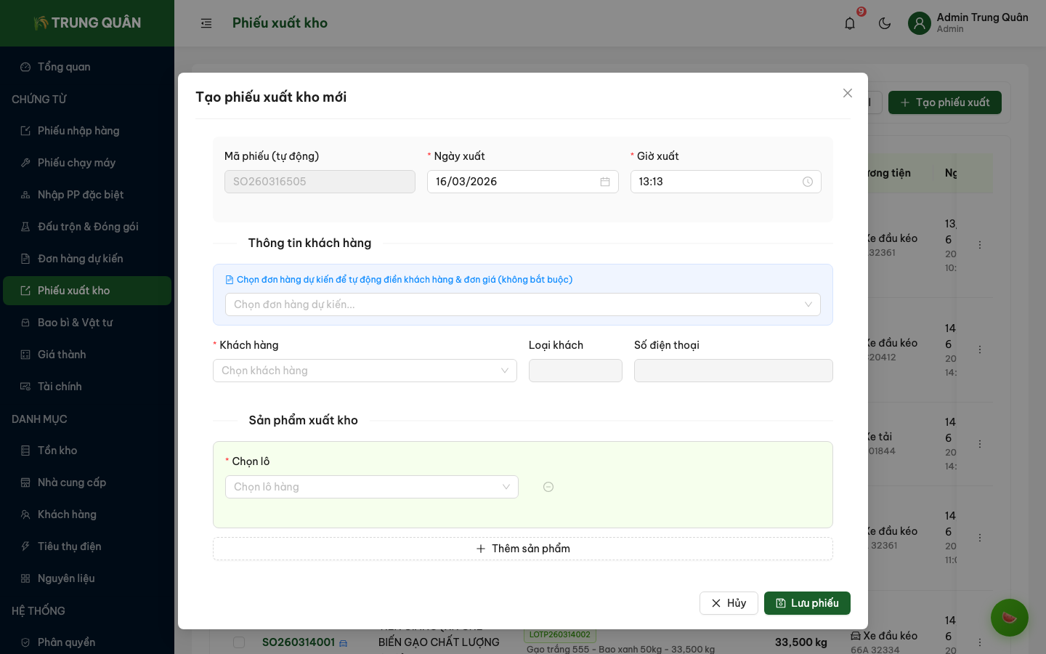Click the watermelon floating chat icon
The height and width of the screenshot is (654, 1046).
point(1009,618)
